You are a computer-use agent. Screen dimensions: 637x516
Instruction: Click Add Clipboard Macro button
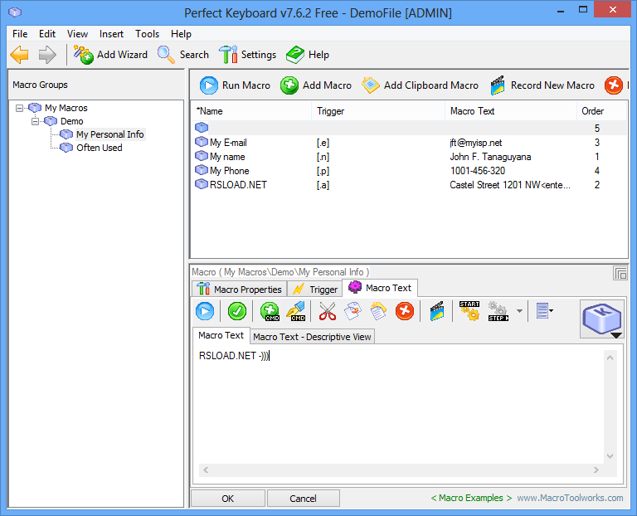[420, 85]
